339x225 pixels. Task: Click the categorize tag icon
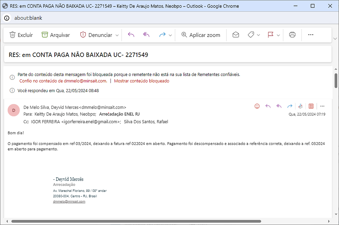point(251,35)
